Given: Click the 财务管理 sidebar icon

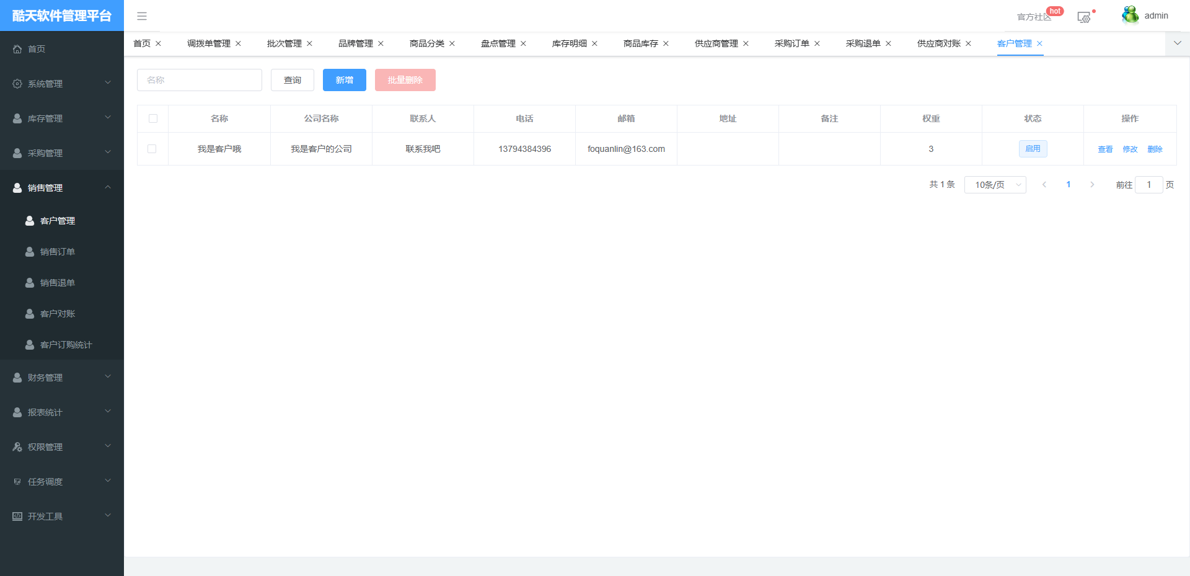Looking at the screenshot, I should click(17, 377).
